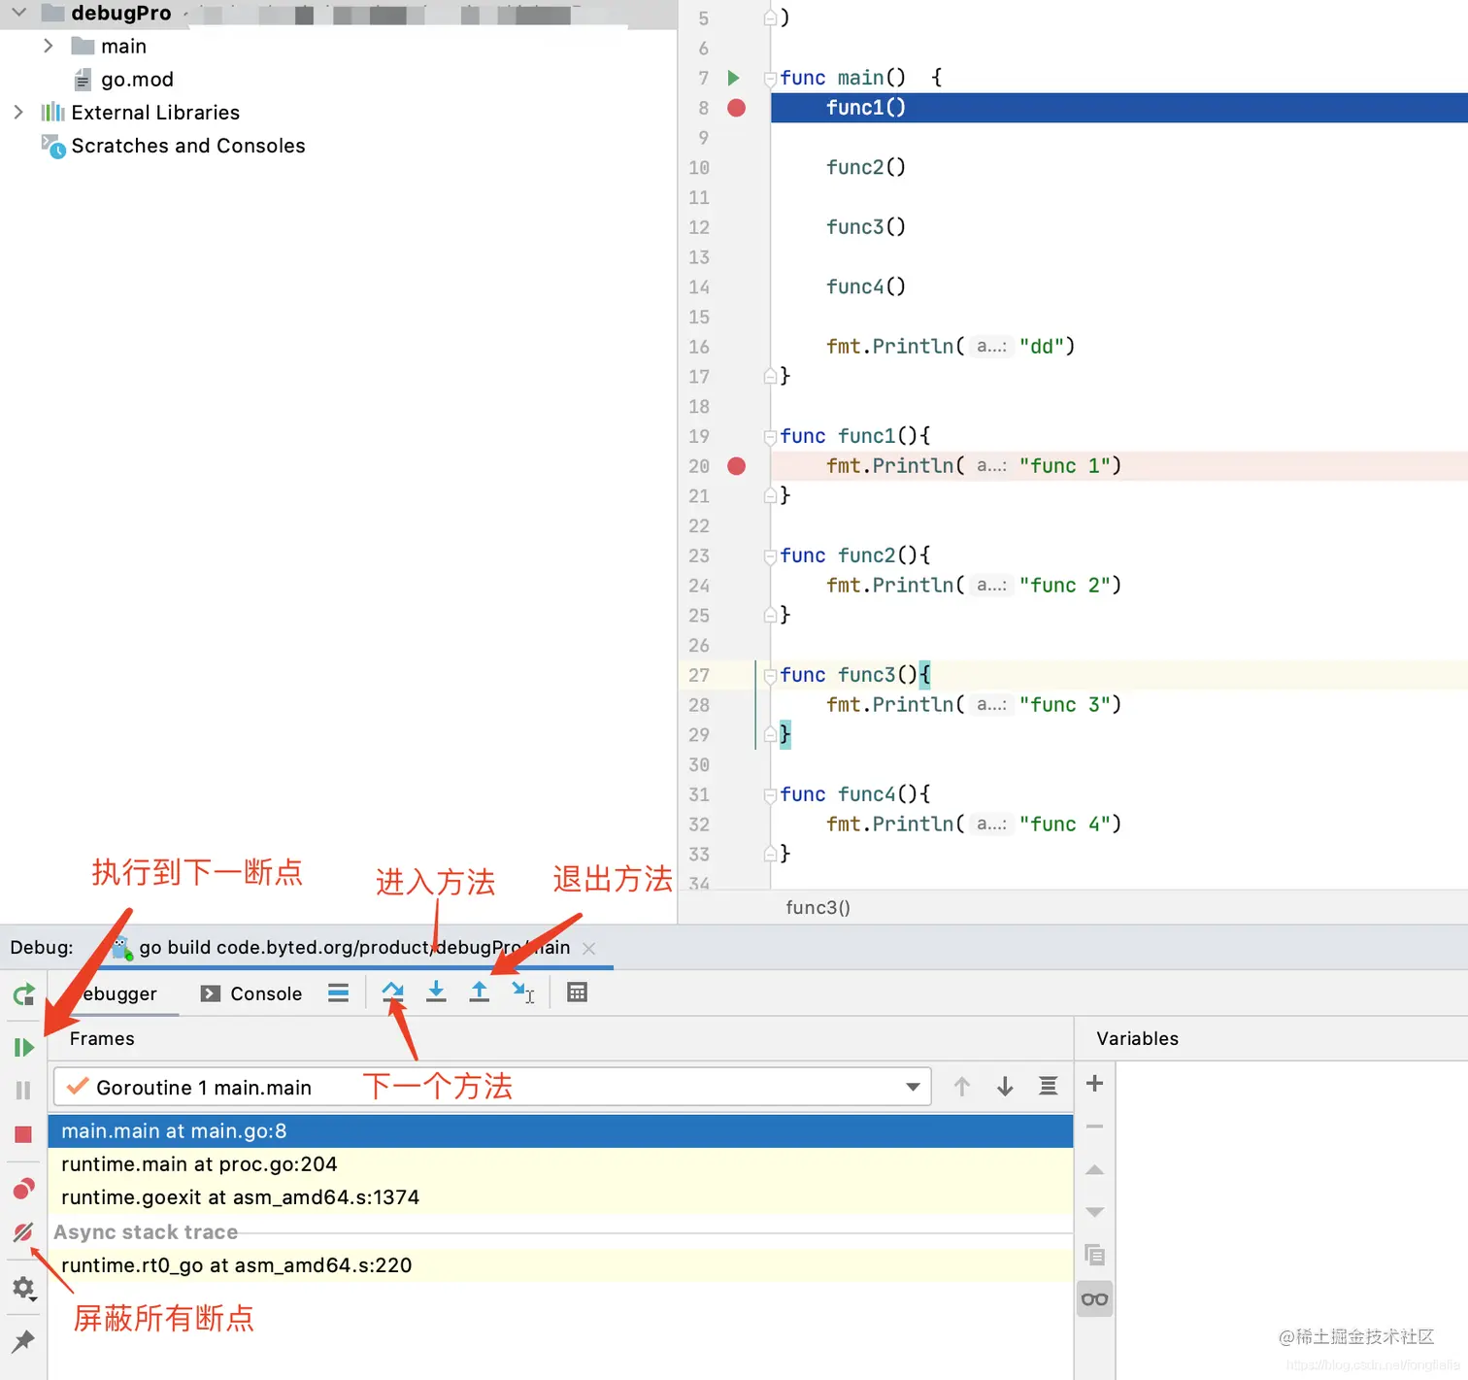Open the Evaluate Expression calculator

577,993
